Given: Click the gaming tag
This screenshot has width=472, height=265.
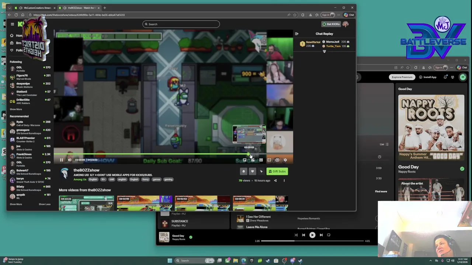Looking at the screenshot, I should pos(168,179).
